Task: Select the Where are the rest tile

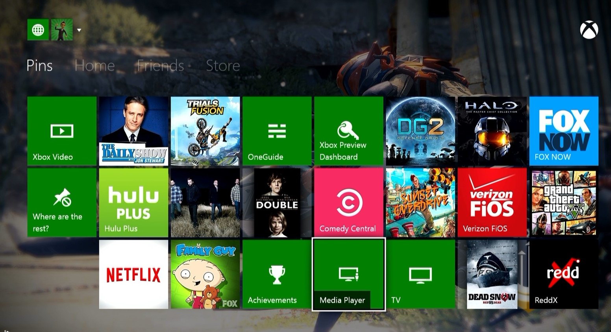Action: pos(62,203)
